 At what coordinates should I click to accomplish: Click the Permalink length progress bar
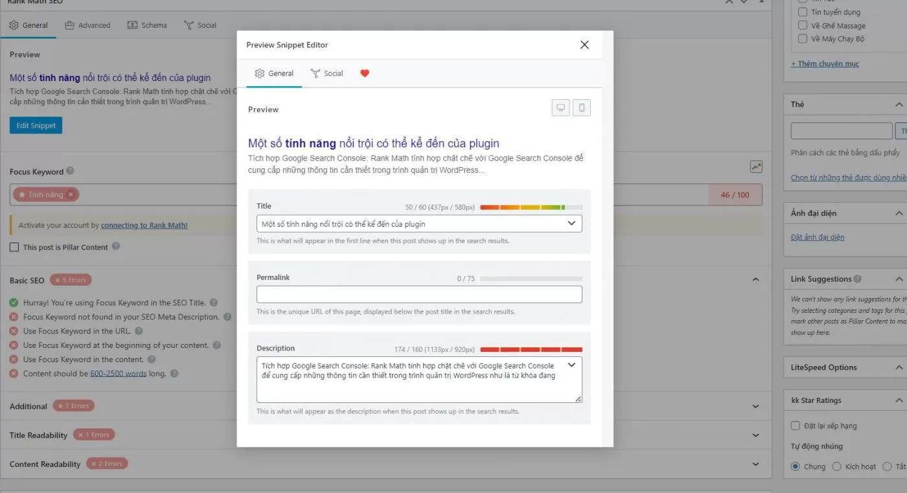point(531,279)
